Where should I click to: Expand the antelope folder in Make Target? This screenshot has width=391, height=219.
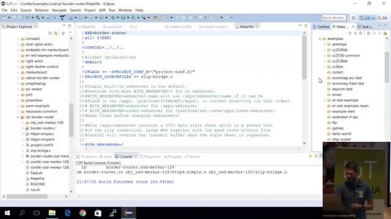(324, 44)
